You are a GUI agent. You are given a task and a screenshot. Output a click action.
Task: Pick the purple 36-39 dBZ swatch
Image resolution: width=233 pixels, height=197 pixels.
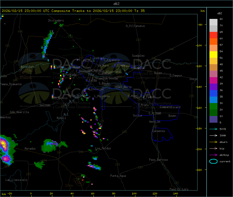(213, 87)
